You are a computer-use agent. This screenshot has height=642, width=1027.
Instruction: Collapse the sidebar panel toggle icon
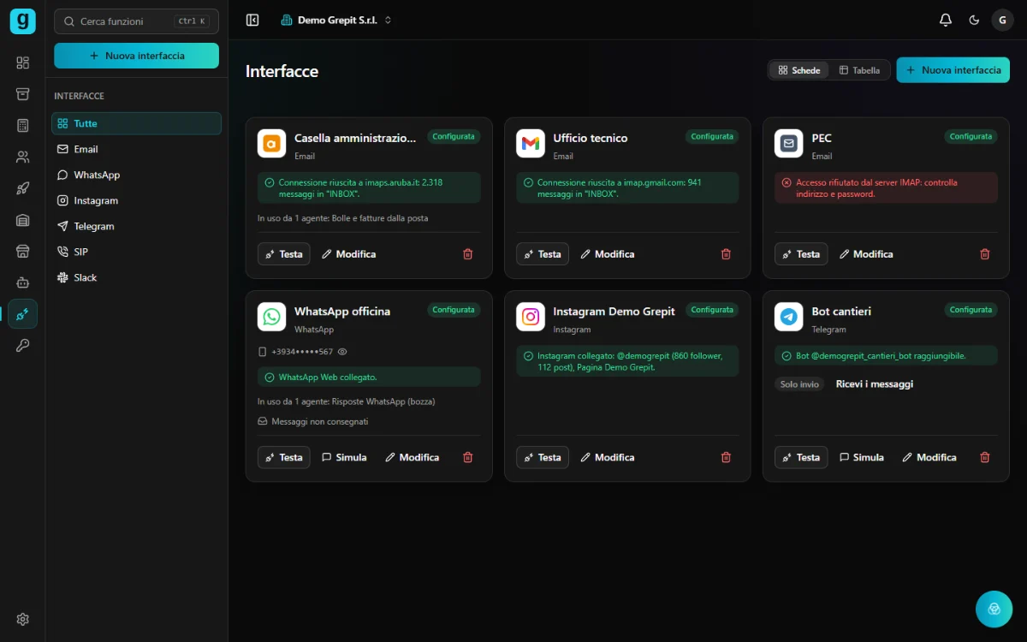click(252, 20)
